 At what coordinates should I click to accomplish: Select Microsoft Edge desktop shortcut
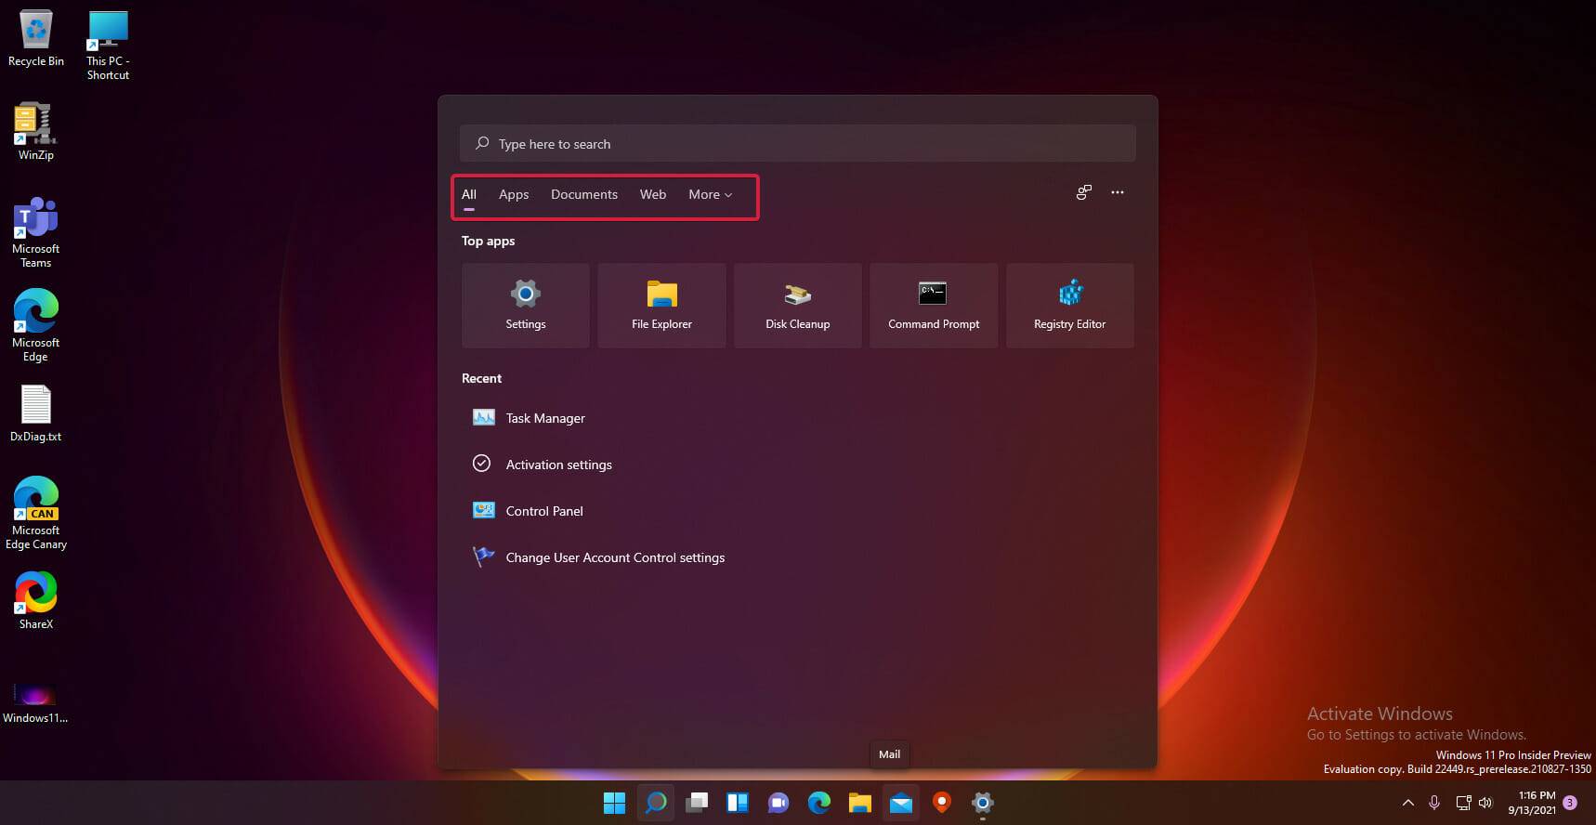coord(36,325)
